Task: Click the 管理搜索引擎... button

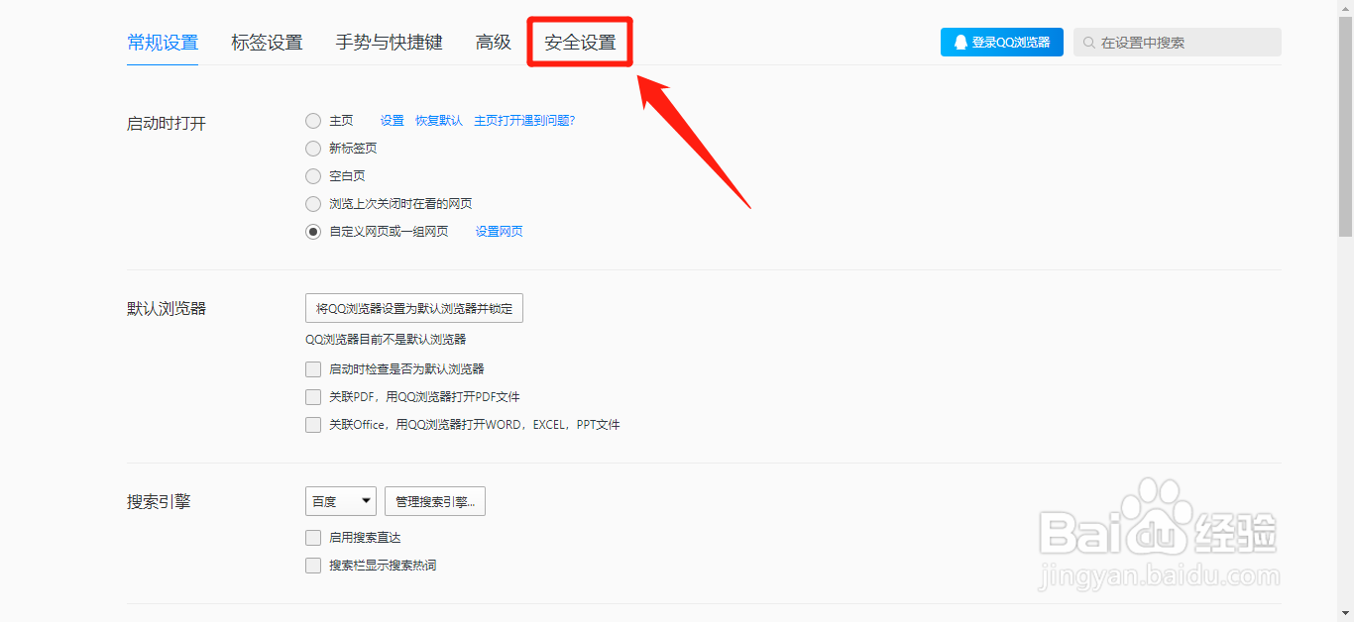Action: pos(435,502)
